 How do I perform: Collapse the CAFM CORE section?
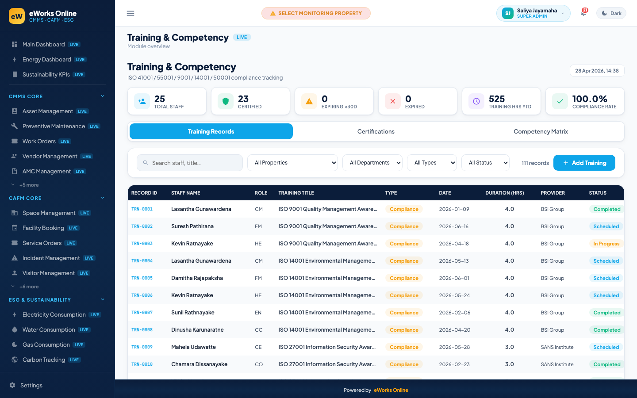(x=103, y=198)
